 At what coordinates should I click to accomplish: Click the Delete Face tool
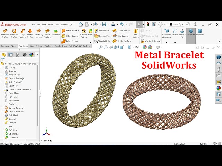(102, 31)
